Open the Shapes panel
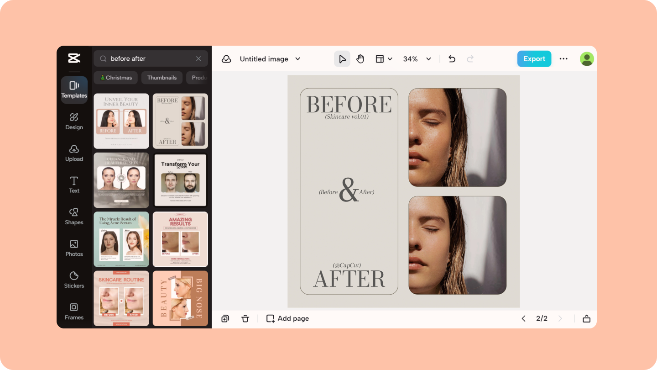The width and height of the screenshot is (657, 370). (74, 216)
